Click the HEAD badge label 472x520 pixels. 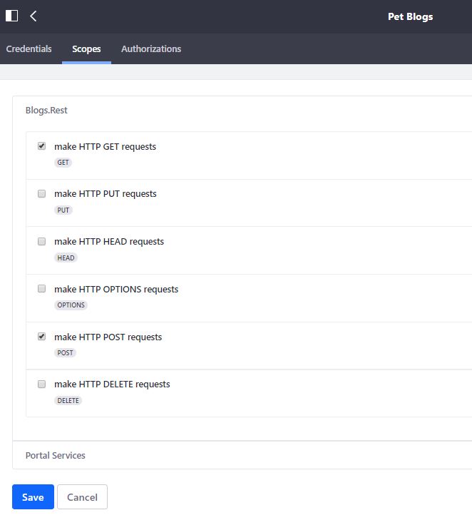66,258
